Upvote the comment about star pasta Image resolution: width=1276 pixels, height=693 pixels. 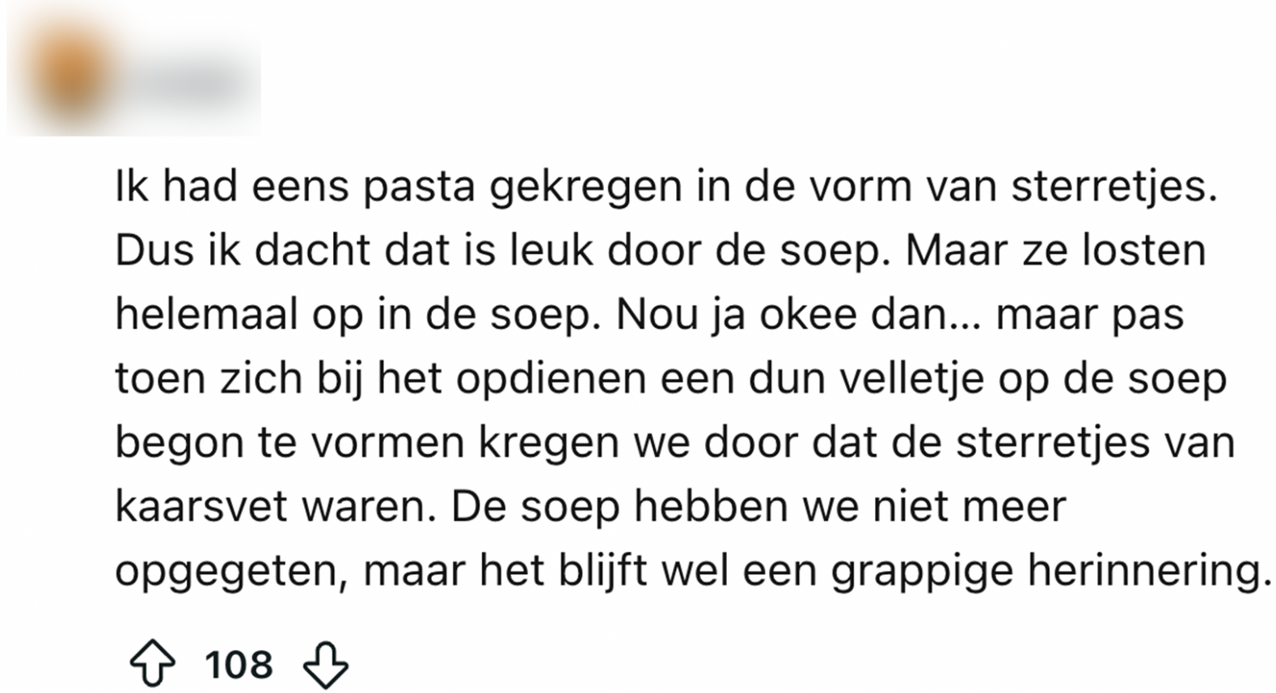pos(152,664)
